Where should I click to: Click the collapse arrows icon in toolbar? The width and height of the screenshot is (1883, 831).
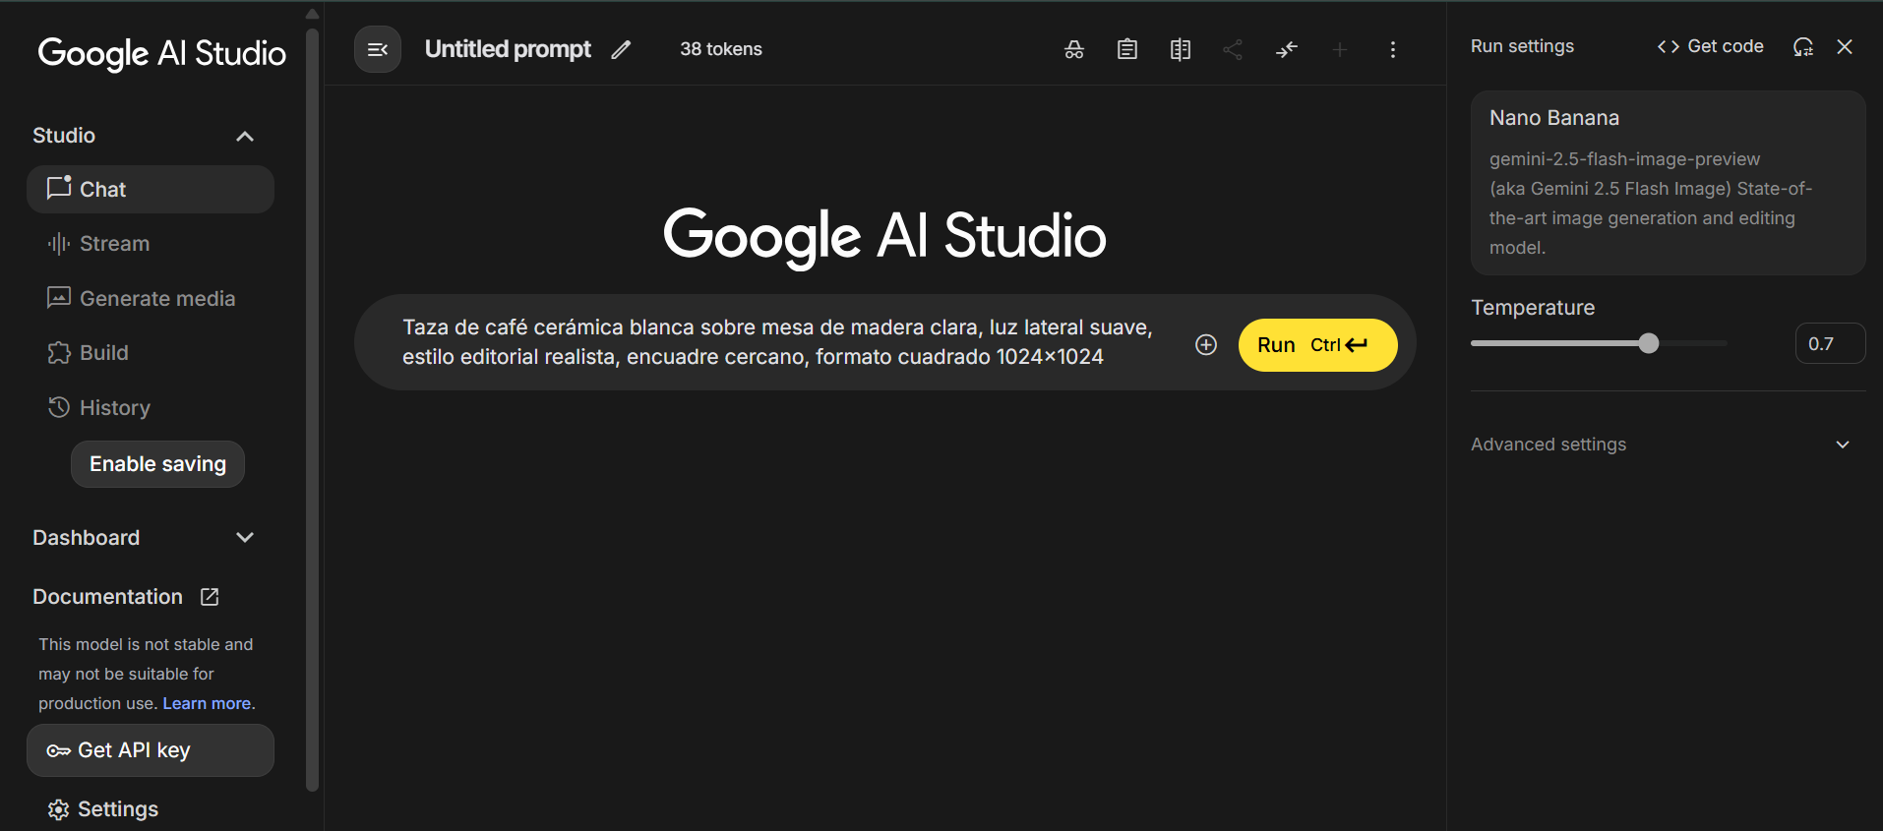tap(1287, 49)
